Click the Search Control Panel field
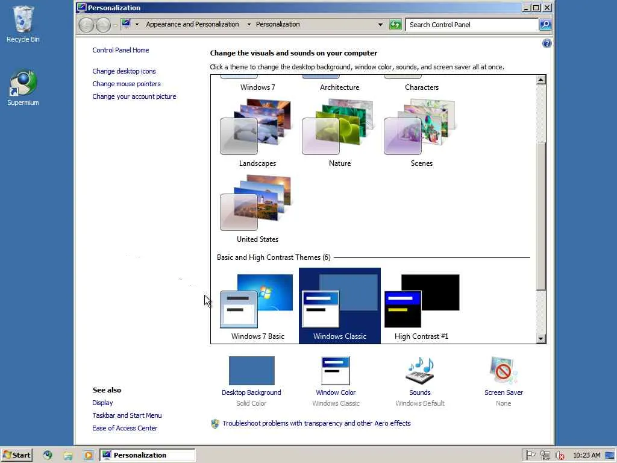 [x=472, y=25]
